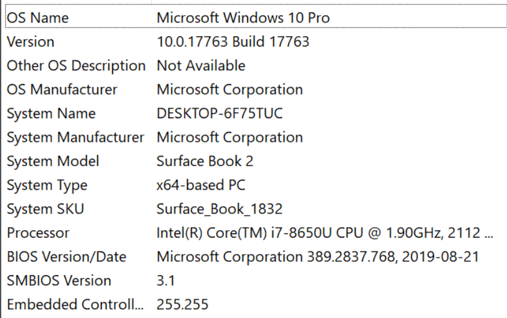Select the OS Manufacturer row
507x318 pixels.
[x=256, y=90]
